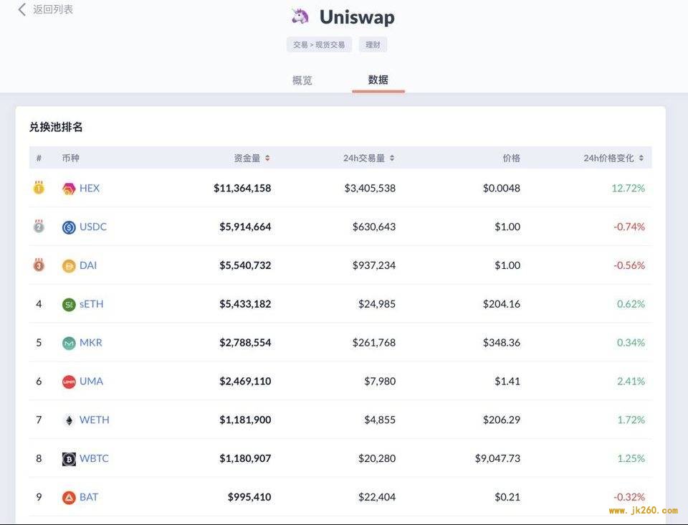Open the MKR token link

(x=91, y=343)
